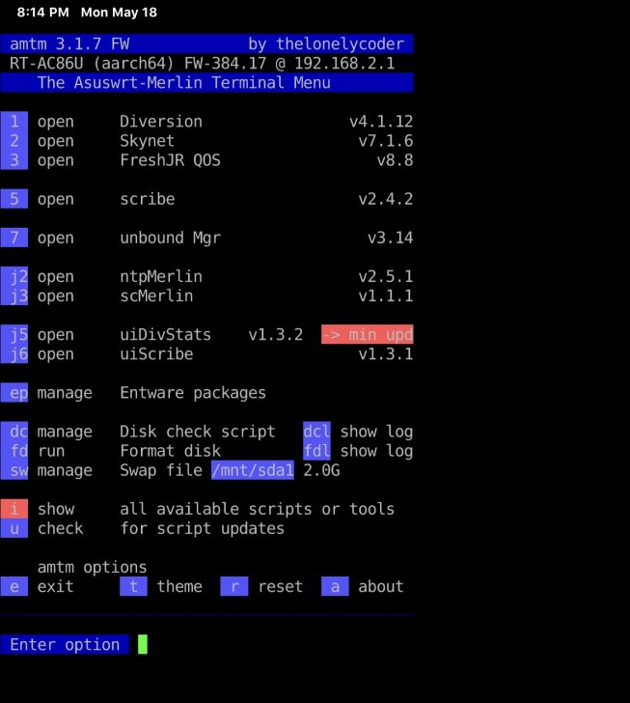Select option 1 key for Diversion
The height and width of the screenshot is (703, 630).
tap(14, 122)
